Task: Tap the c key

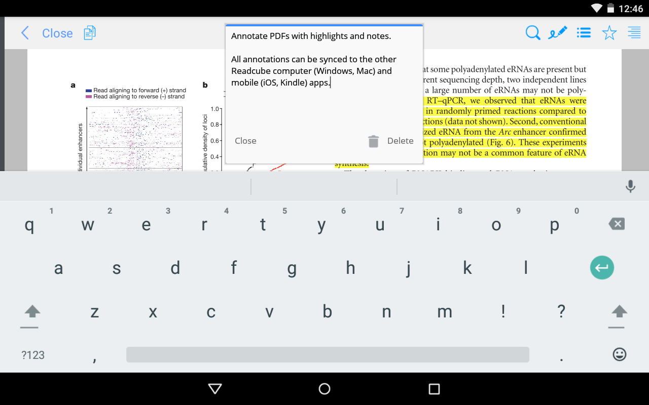Action: pyautogui.click(x=211, y=312)
